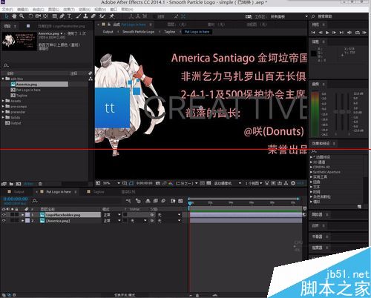The width and height of the screenshot is (371, 298).
Task: Click the viewer Reset Exposure icon
Action: 293,183
